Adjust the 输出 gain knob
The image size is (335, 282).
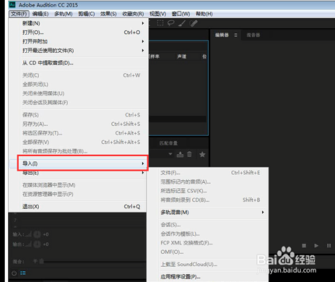click(37, 244)
